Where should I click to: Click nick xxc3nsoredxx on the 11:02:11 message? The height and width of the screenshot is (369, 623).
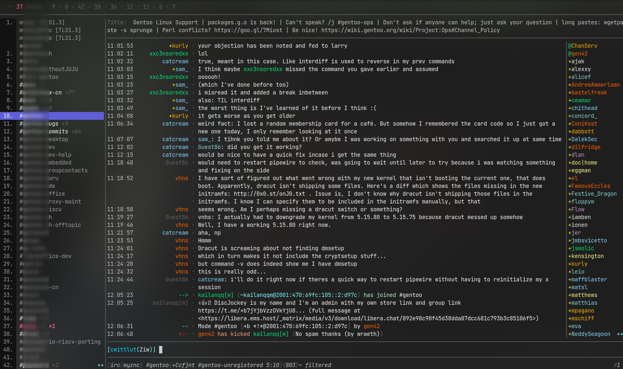point(169,54)
